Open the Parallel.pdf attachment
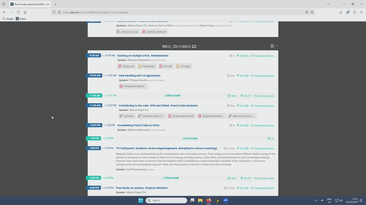Viewport: 366px width, 205px height. click(126, 66)
